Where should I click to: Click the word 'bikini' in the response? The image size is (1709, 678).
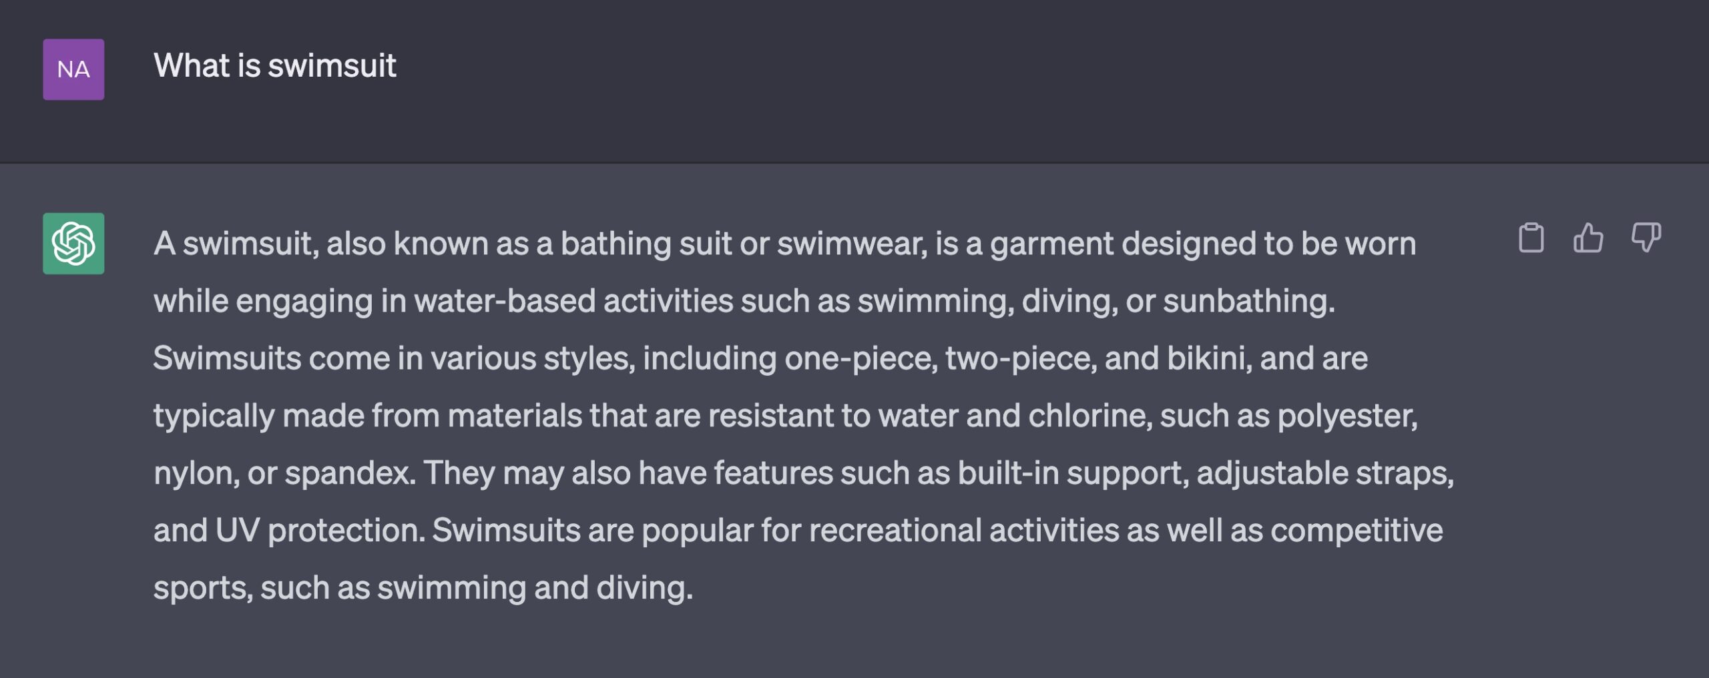point(1206,358)
